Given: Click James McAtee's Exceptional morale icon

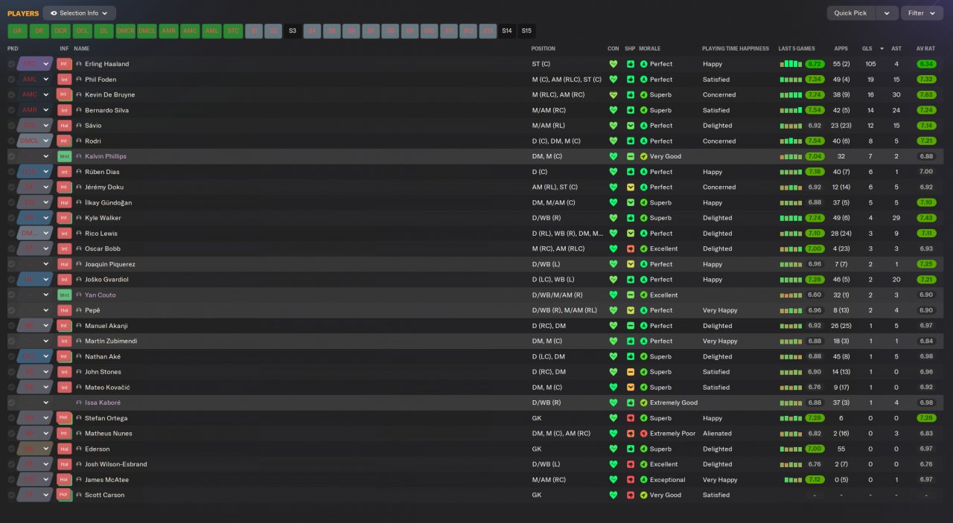Looking at the screenshot, I should tap(644, 480).
